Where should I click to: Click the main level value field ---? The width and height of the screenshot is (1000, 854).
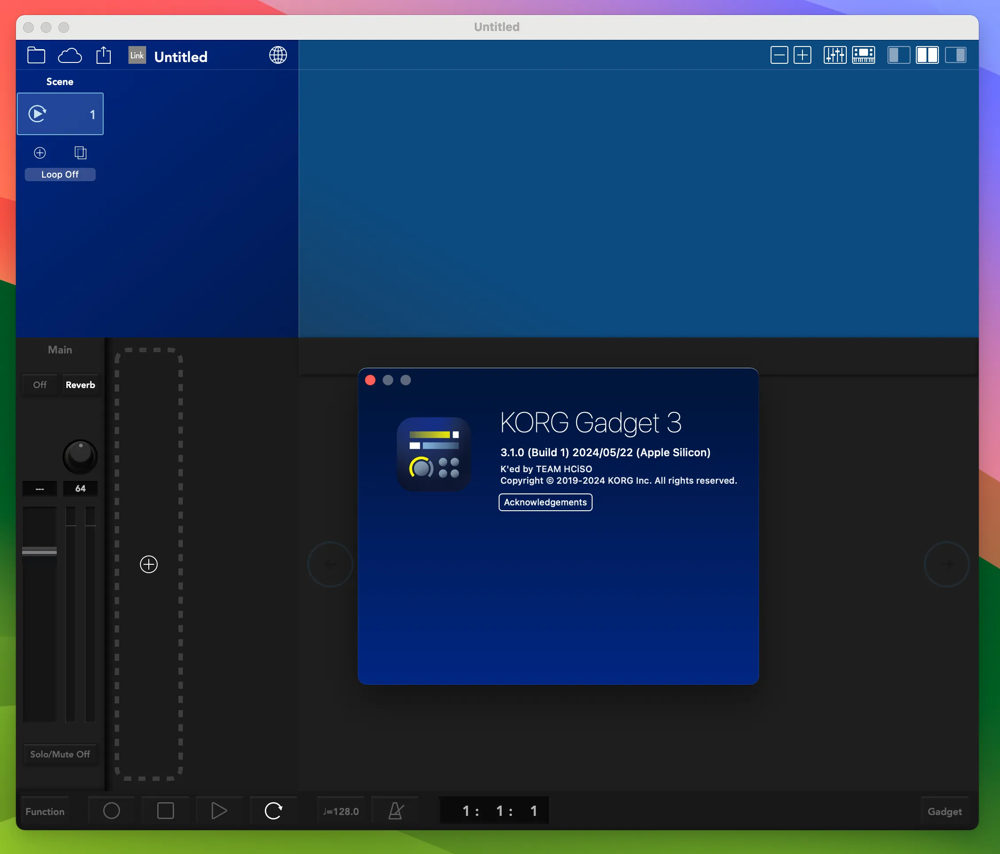point(39,489)
